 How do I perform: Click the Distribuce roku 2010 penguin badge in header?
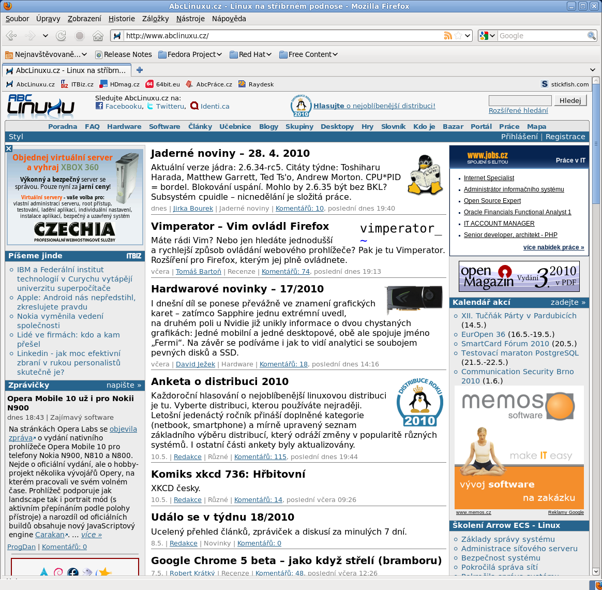tap(301, 106)
